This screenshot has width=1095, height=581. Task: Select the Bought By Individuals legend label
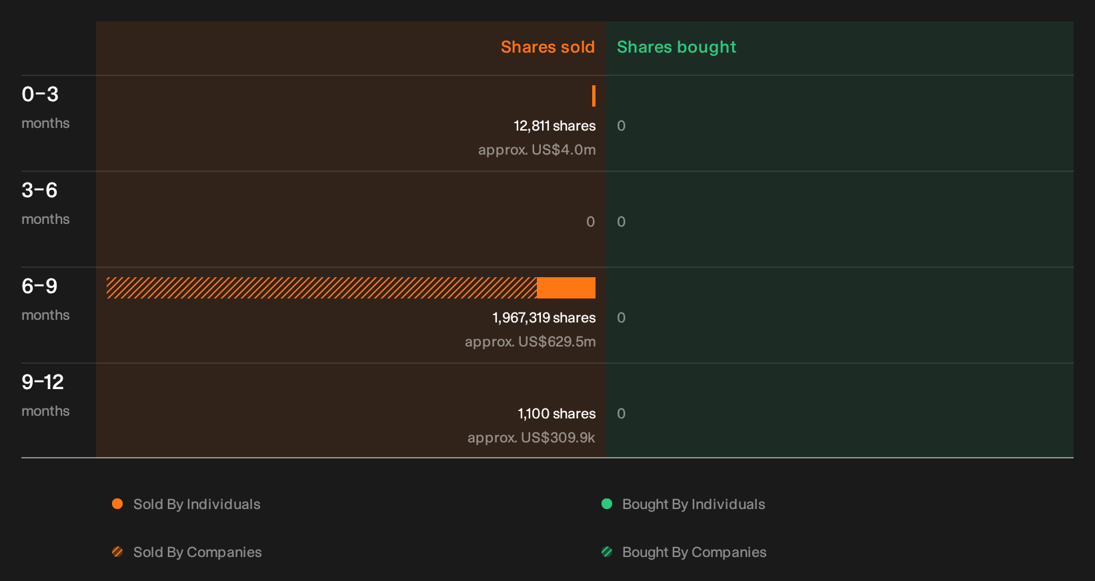click(694, 504)
